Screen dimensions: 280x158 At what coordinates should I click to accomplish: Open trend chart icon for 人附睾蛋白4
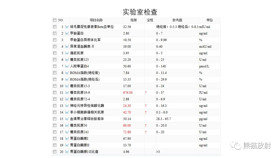pos(67,66)
